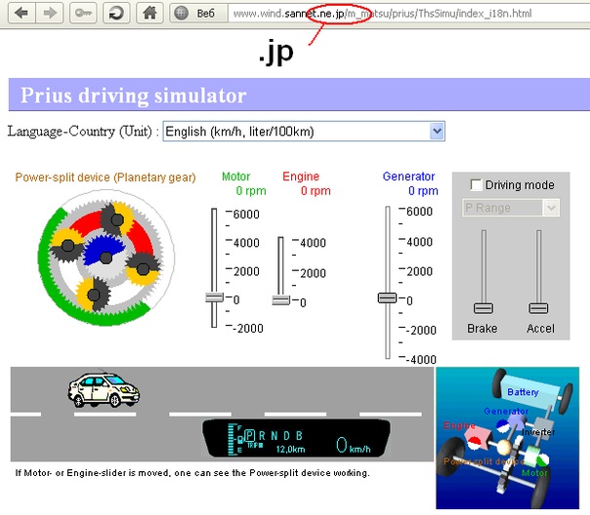Click the Generator rpm slider handle
Image resolution: width=590 pixels, height=515 pixels.
(x=387, y=297)
